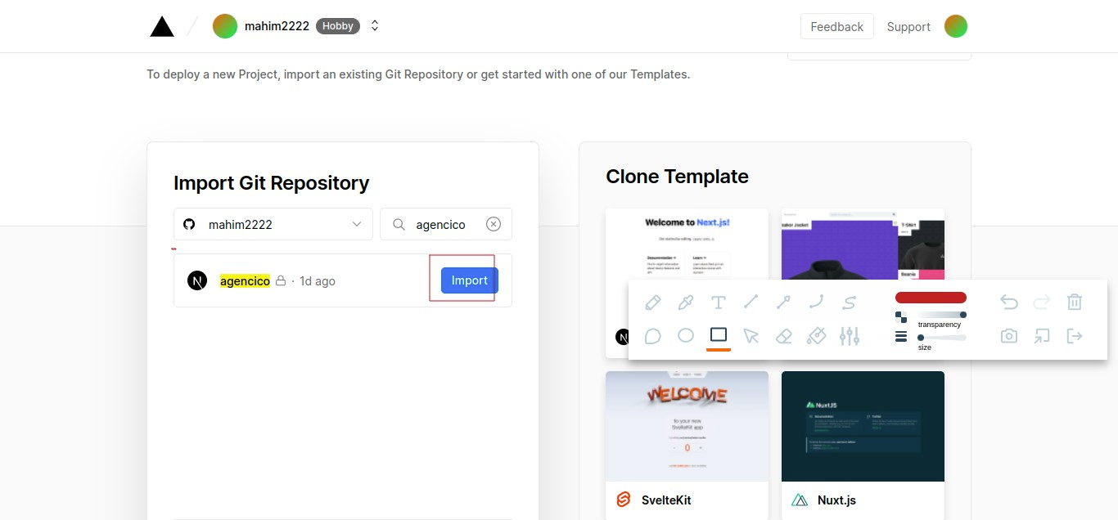This screenshot has height=520, width=1118.
Task: Click the SvelteKit template label
Action: 666,500
